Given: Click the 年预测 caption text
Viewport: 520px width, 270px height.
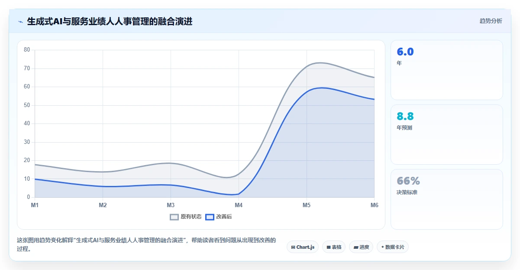Looking at the screenshot, I should tap(404, 128).
